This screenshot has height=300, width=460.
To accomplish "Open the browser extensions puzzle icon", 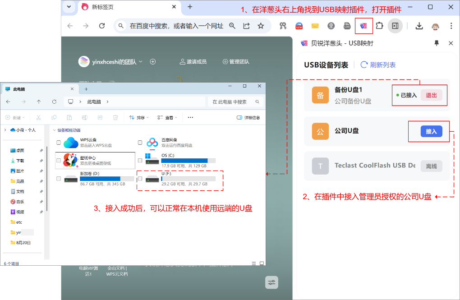I will point(379,26).
